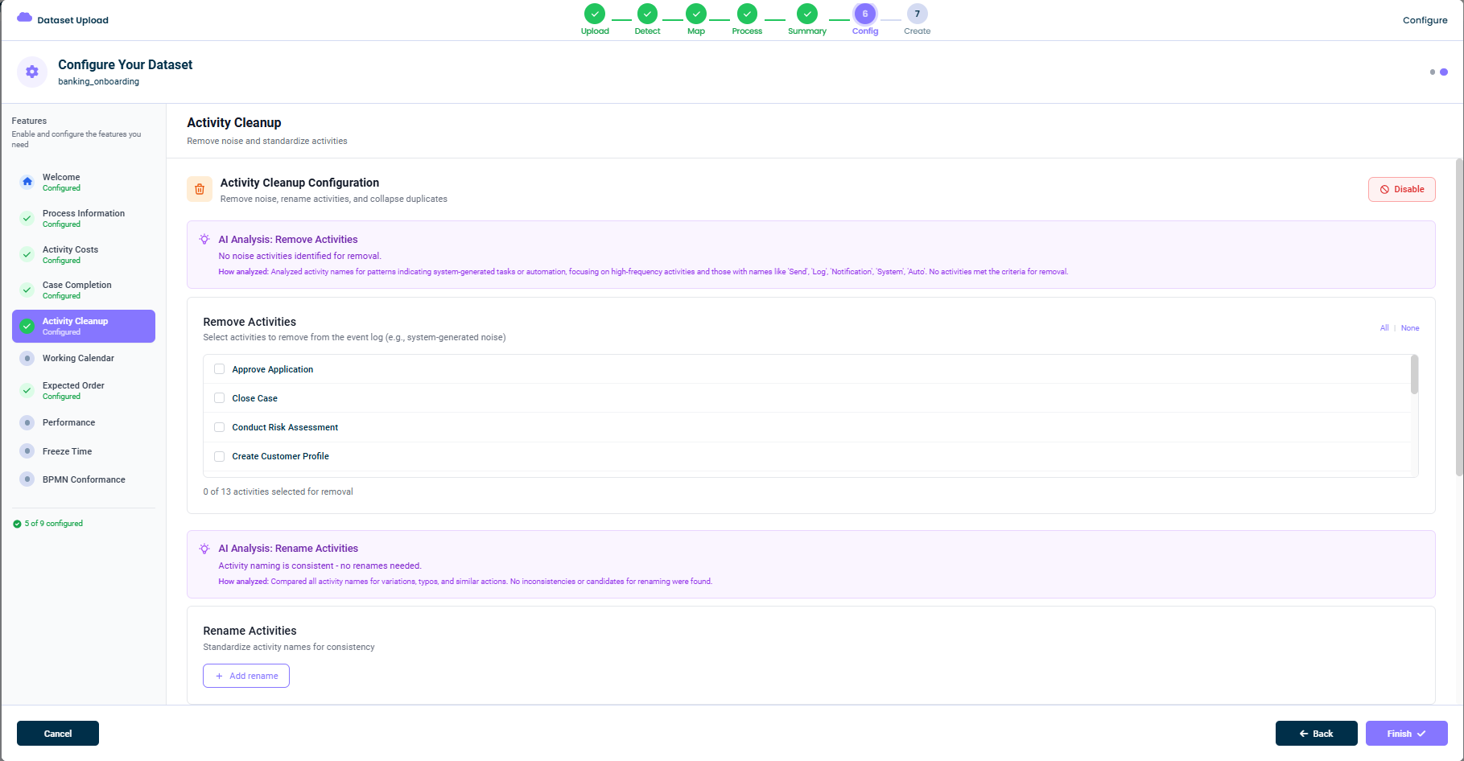
Task: Click the Welcome home icon in sidebar
Action: 27,182
